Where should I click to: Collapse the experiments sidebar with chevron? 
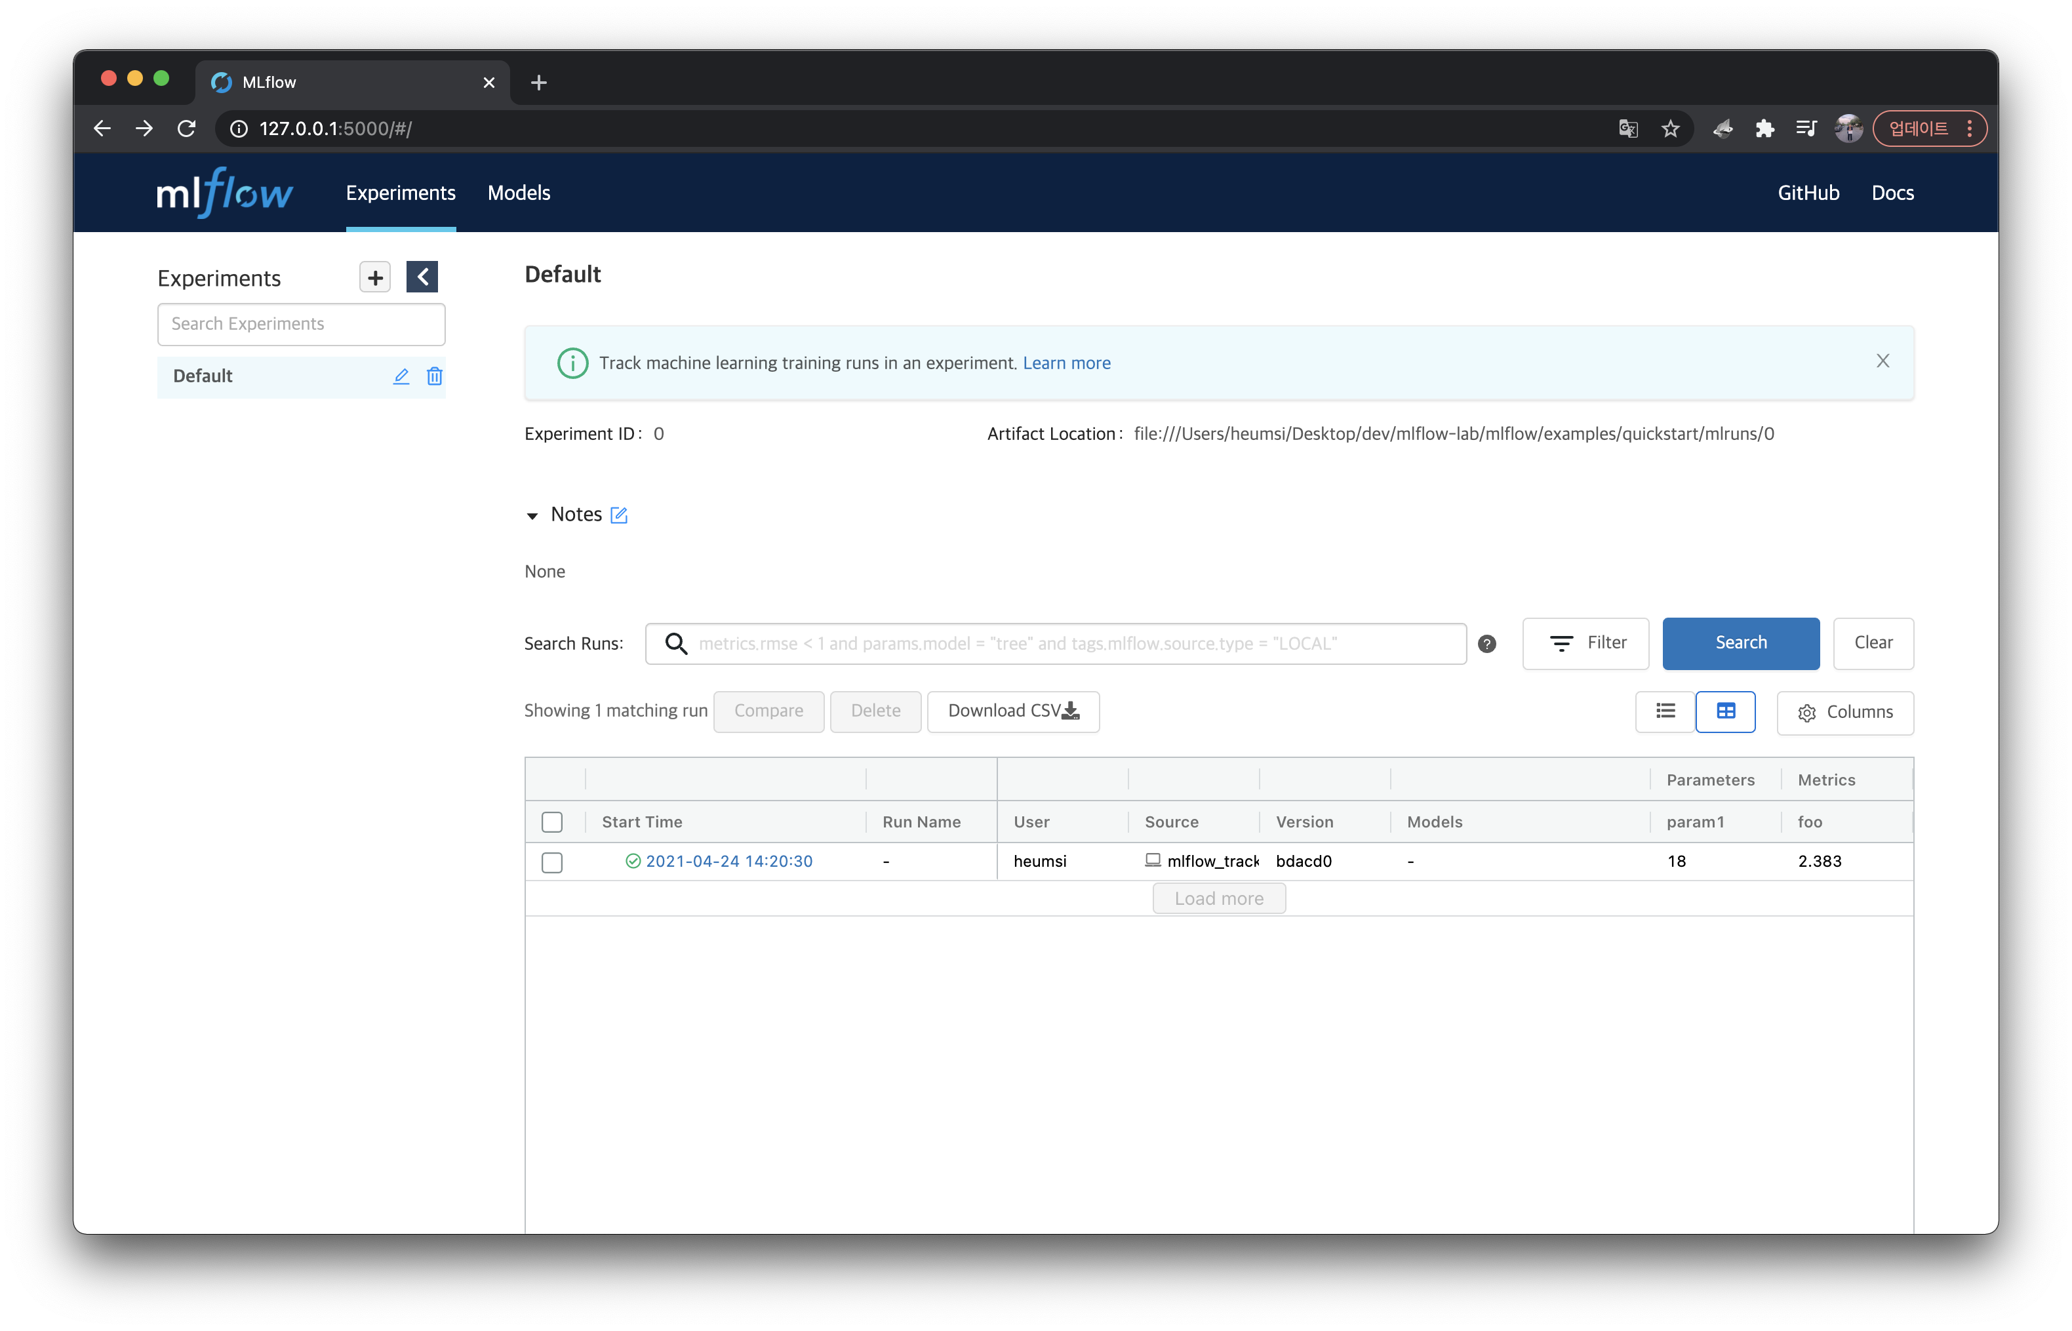422,277
